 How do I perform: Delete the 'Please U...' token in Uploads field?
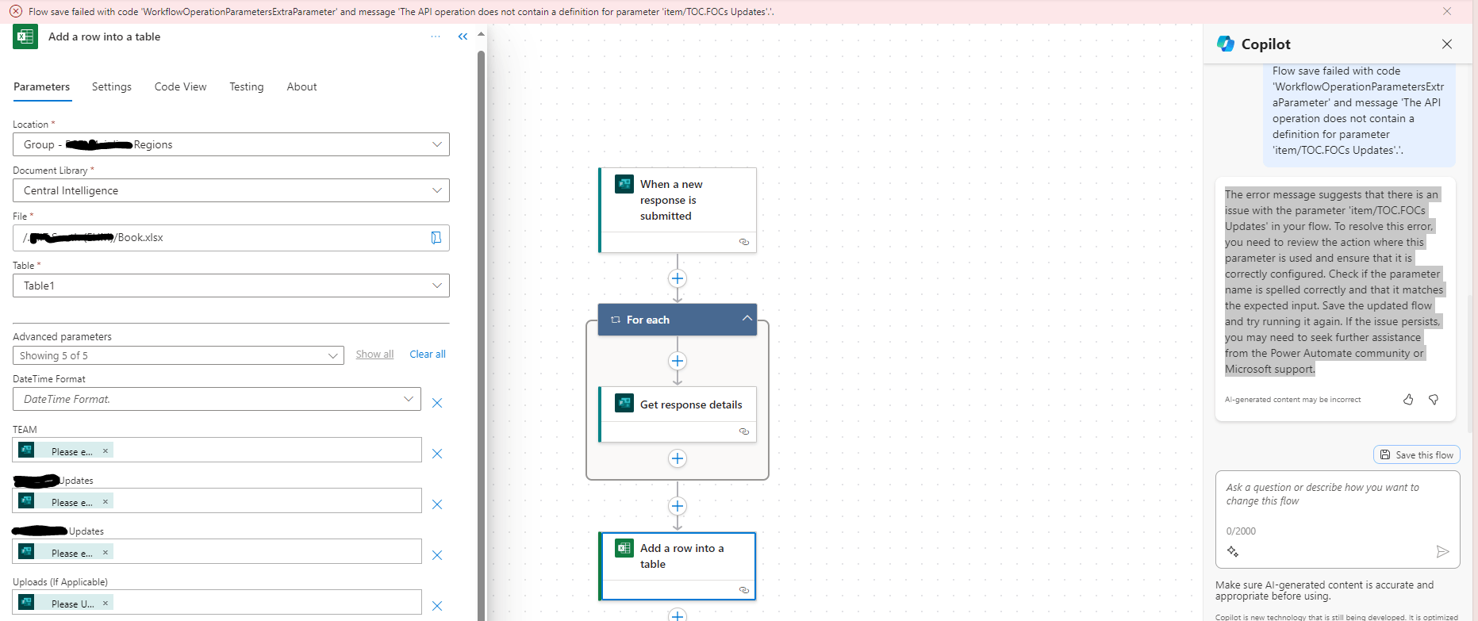(x=106, y=603)
